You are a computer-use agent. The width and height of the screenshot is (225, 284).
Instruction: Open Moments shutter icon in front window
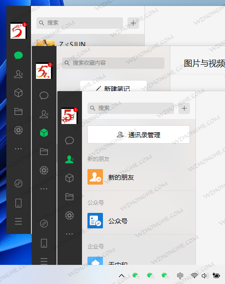tap(70, 215)
